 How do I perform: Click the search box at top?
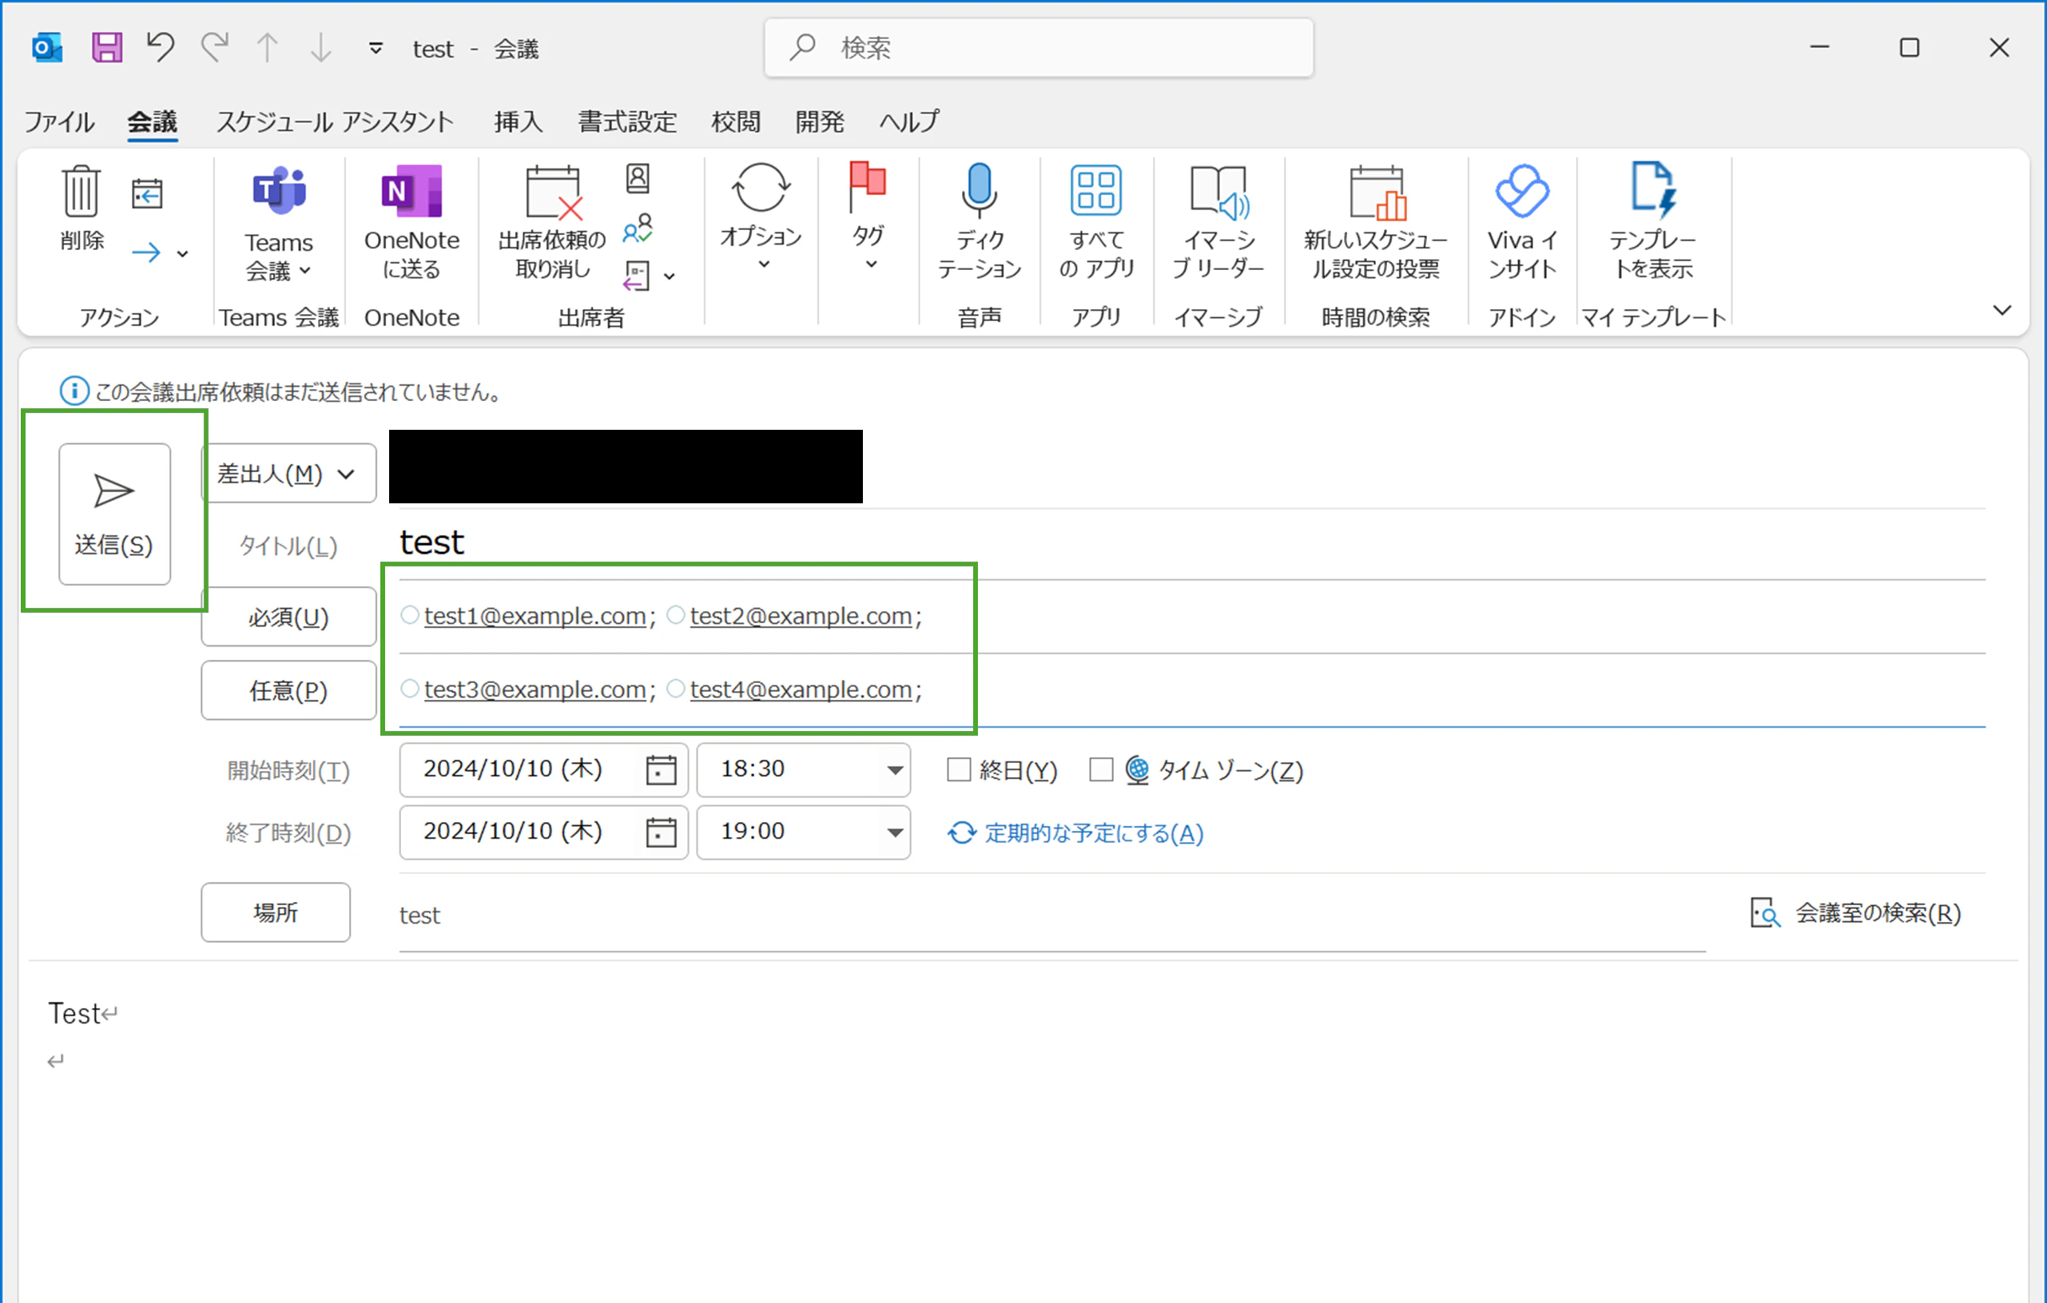pyautogui.click(x=1039, y=48)
